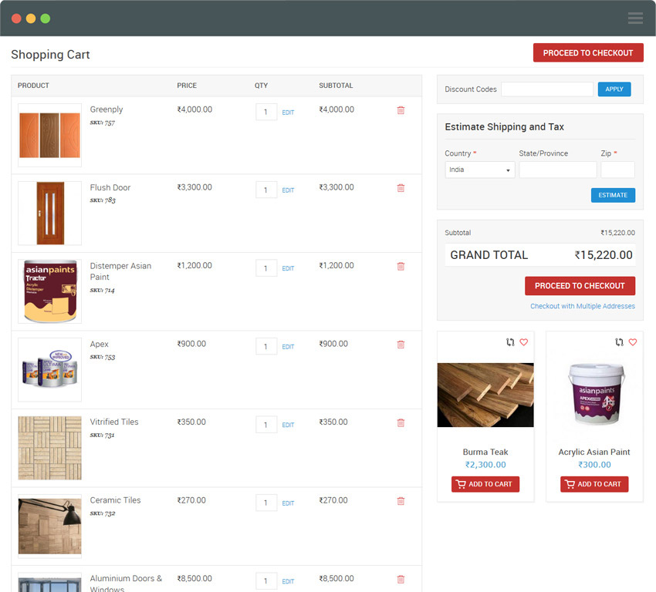Open Apex paint cans thumbnail
The image size is (656, 592).
point(50,369)
